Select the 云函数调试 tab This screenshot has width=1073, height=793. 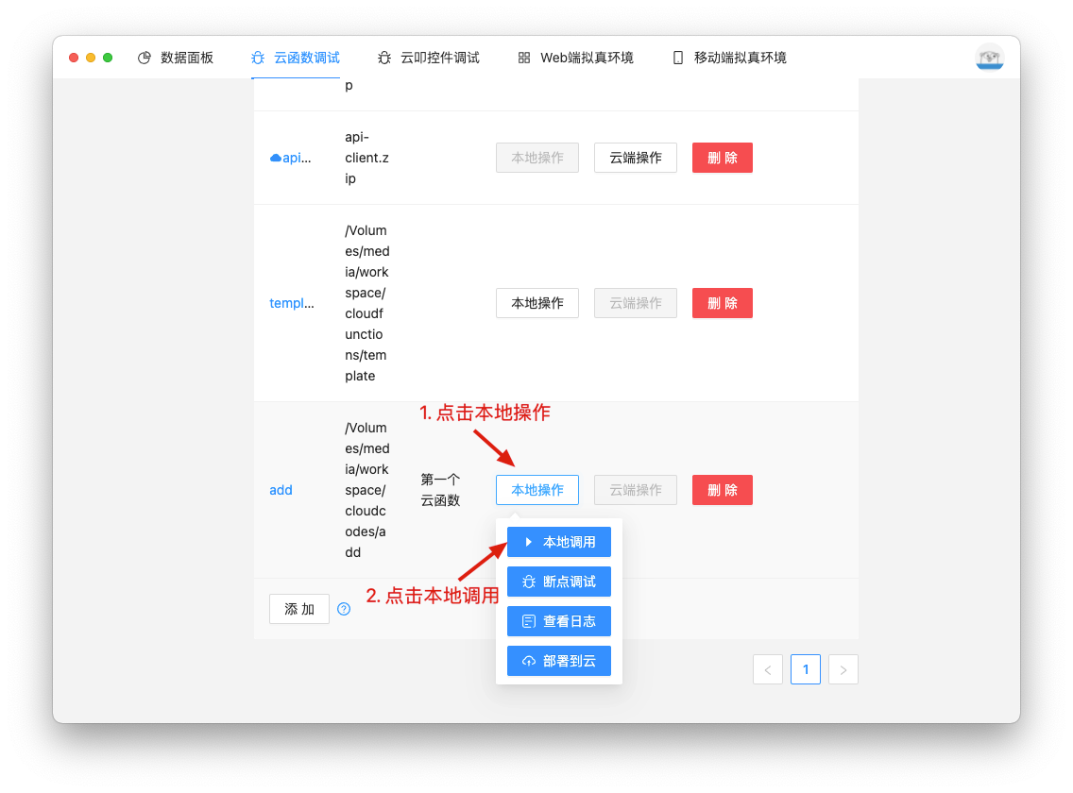click(295, 58)
